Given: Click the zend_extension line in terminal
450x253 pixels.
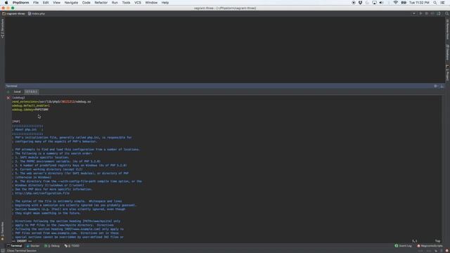Looking at the screenshot, I should (51, 102).
